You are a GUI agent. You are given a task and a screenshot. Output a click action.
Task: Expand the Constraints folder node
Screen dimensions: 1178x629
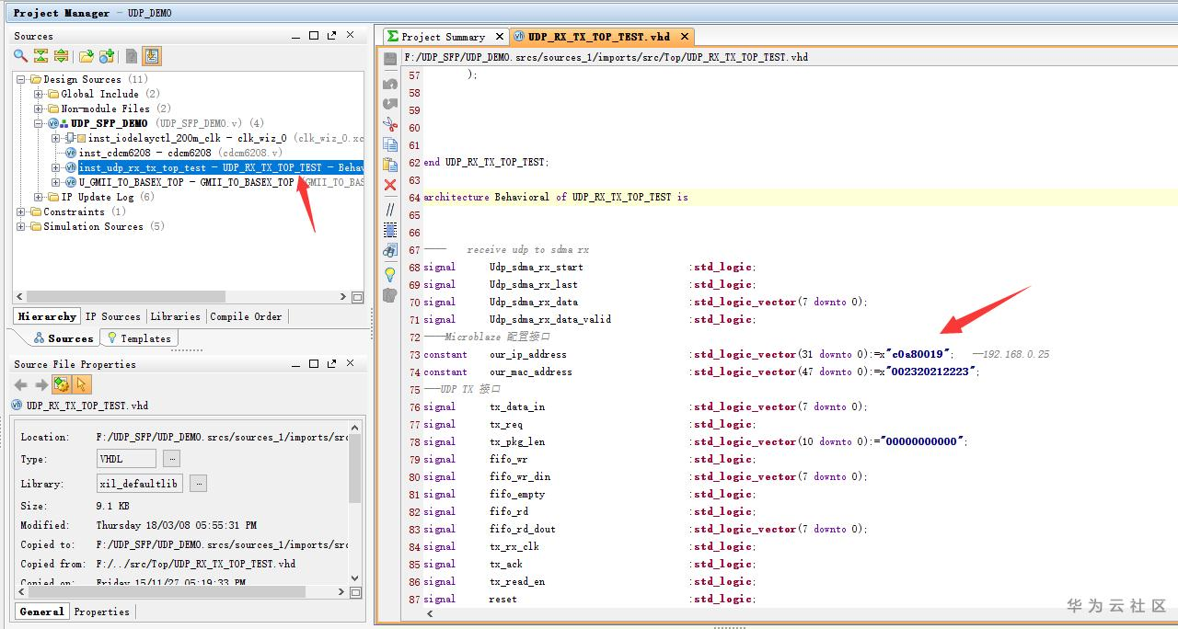coord(21,212)
